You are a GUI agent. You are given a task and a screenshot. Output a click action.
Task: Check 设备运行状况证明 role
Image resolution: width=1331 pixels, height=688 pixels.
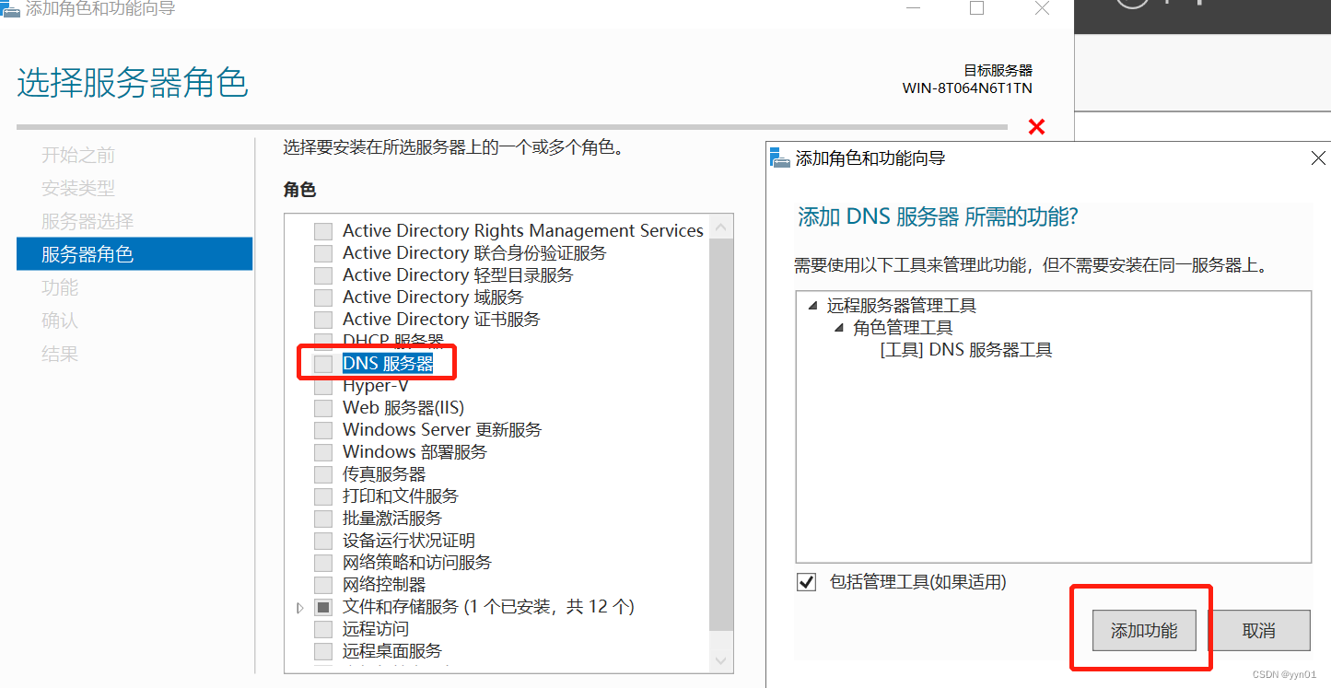[x=322, y=541]
